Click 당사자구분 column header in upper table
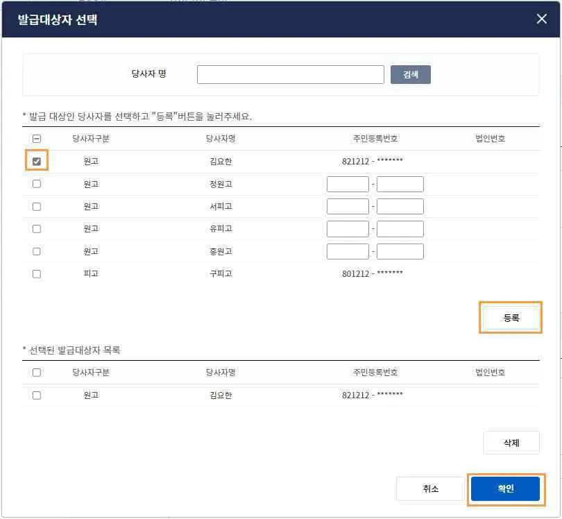The width and height of the screenshot is (562, 519). [x=91, y=138]
